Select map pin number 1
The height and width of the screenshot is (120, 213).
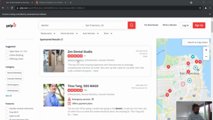170,91
